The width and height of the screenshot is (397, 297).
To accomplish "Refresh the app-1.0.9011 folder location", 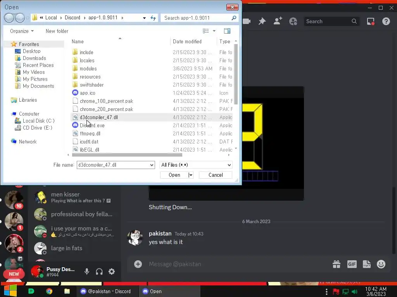I will [x=153, y=18].
